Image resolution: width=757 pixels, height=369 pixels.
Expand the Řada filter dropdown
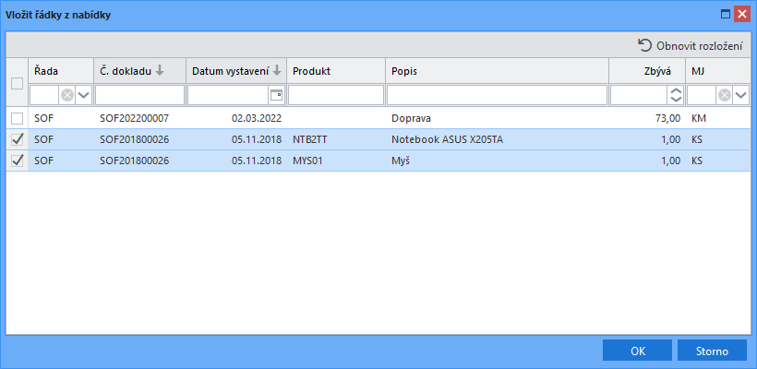(83, 95)
